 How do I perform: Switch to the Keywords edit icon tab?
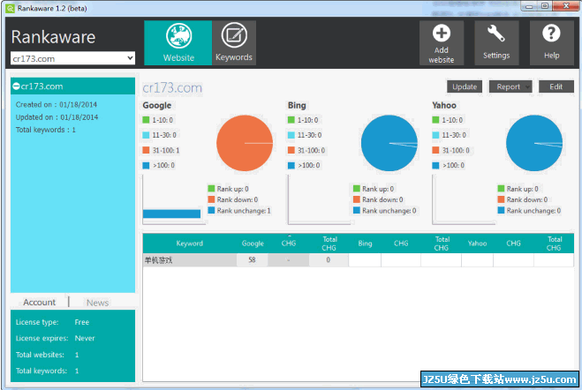234,43
